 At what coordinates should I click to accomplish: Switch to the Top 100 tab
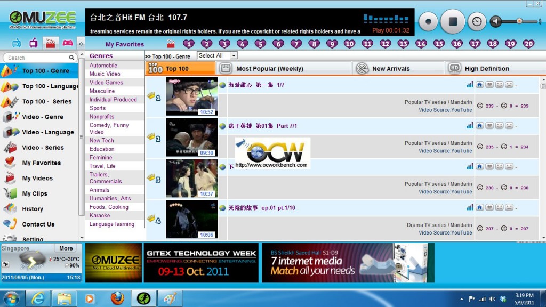tap(180, 69)
